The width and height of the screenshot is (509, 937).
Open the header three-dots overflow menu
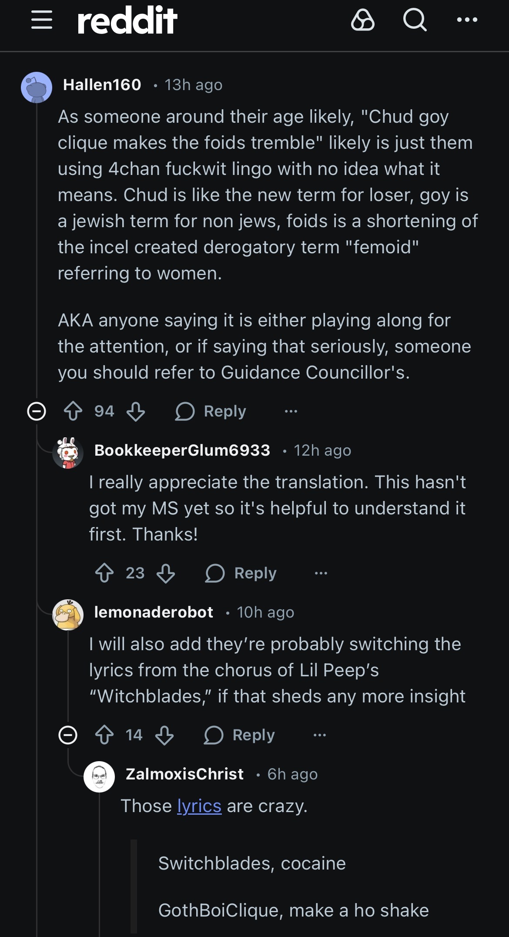coord(467,20)
